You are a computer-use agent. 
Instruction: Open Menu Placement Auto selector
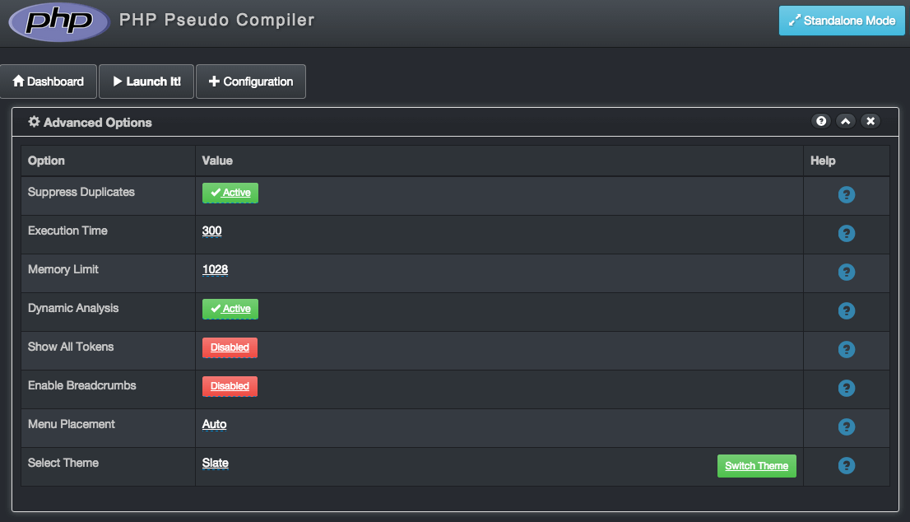click(214, 425)
